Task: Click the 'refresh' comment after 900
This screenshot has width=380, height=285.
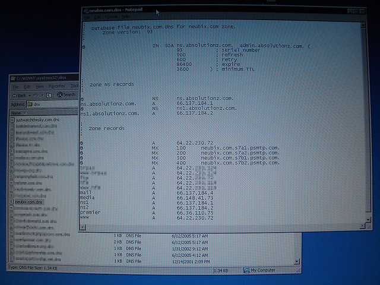Action: click(232, 55)
